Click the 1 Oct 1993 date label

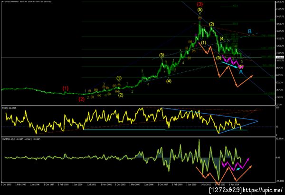click(x=6, y=185)
